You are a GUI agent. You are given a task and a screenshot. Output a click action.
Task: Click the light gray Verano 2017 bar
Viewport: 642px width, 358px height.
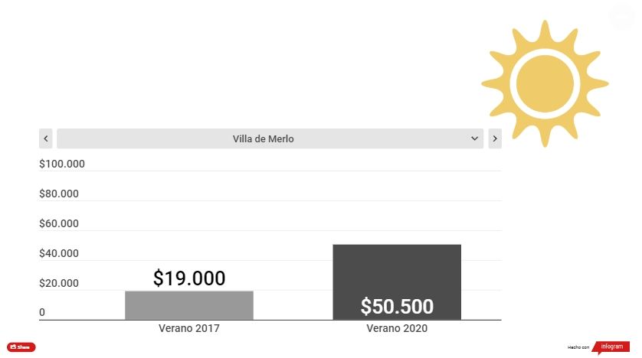(x=189, y=305)
